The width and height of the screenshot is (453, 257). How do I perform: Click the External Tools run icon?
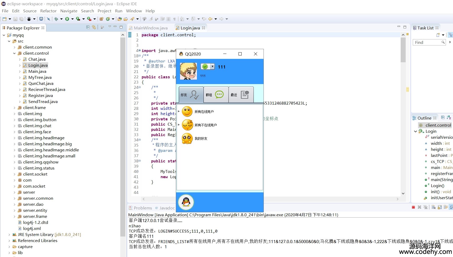point(89,19)
